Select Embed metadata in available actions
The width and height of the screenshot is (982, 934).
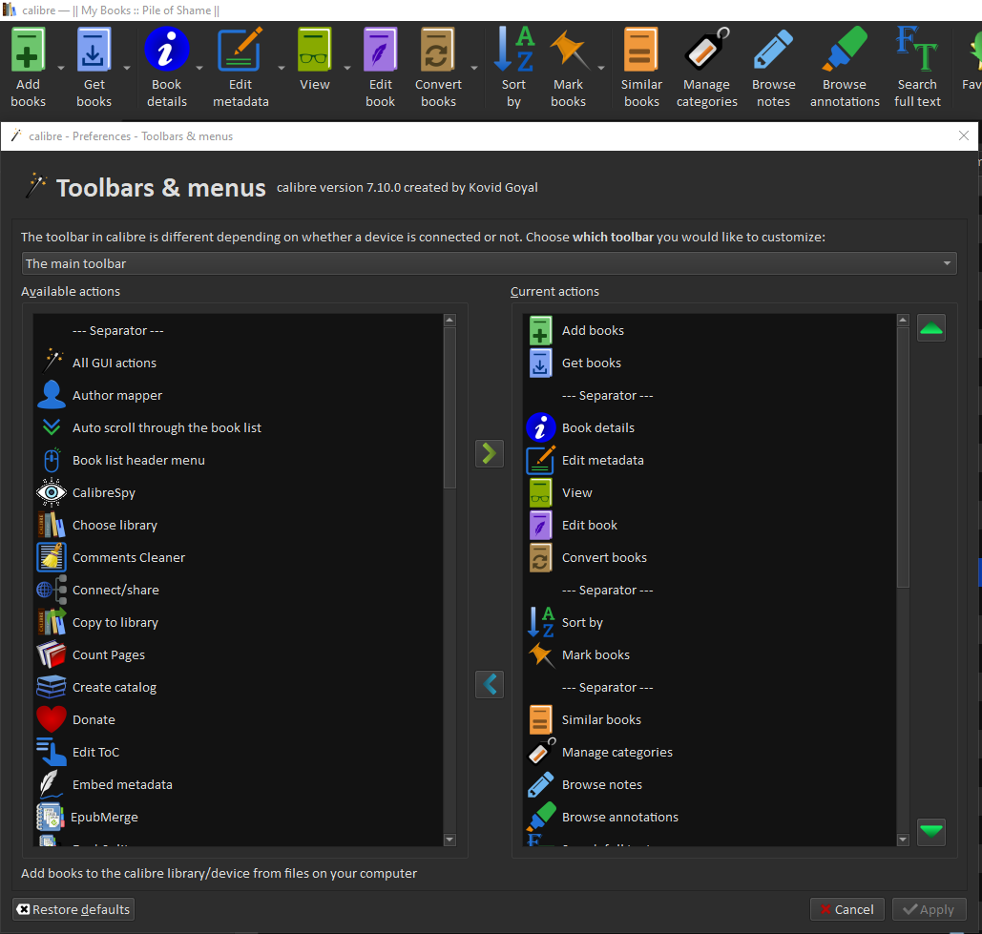coord(238,784)
